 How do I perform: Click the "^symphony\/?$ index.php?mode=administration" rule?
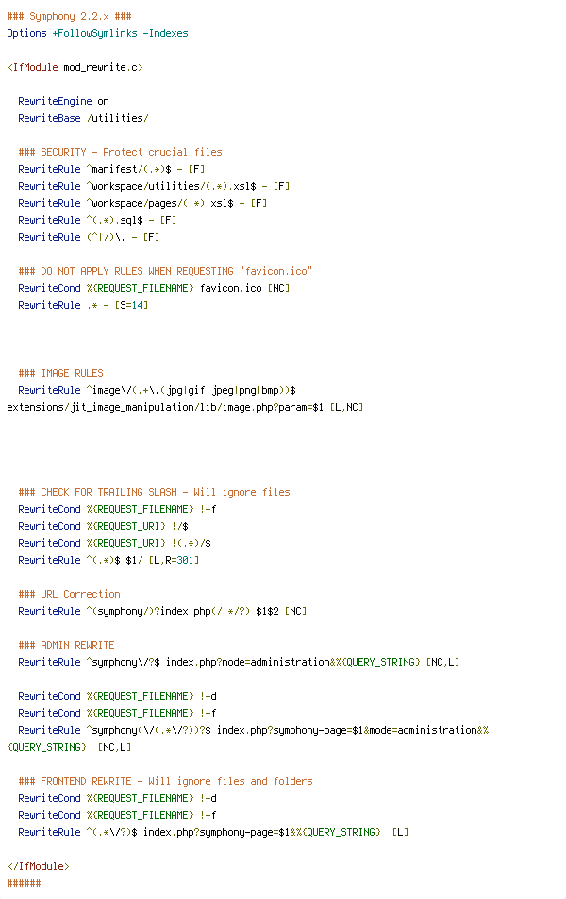(239, 662)
